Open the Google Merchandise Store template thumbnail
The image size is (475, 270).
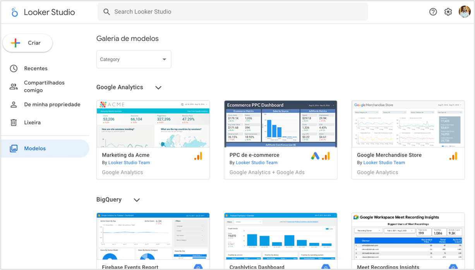[x=408, y=124]
